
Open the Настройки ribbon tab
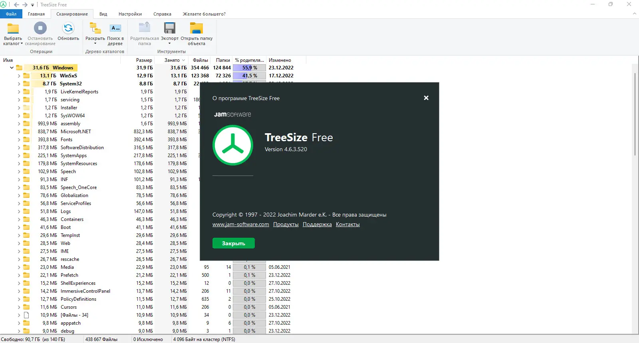130,14
